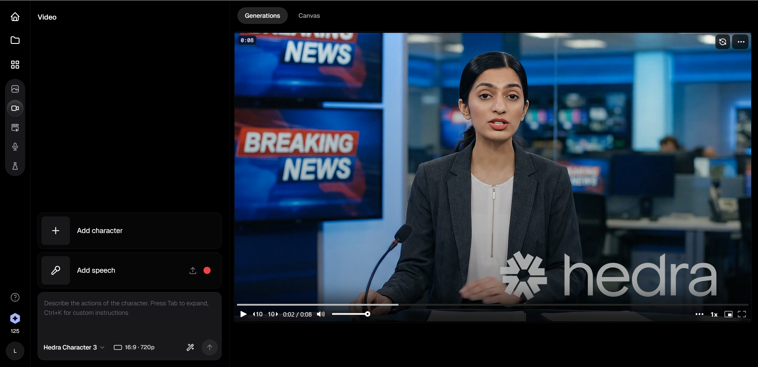
Task: Mute the video volume speaker
Action: [x=321, y=314]
